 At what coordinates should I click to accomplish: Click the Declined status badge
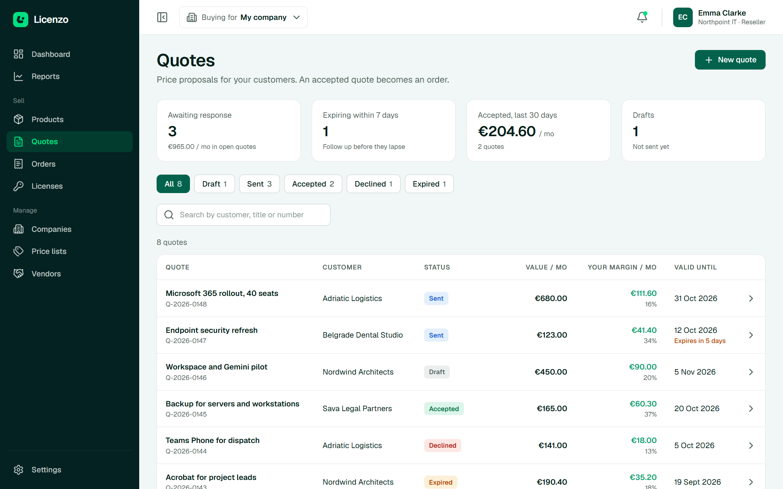(443, 446)
